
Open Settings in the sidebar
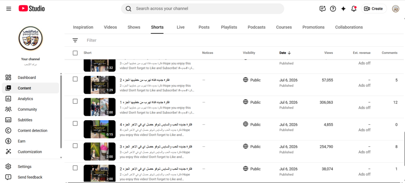31,167
